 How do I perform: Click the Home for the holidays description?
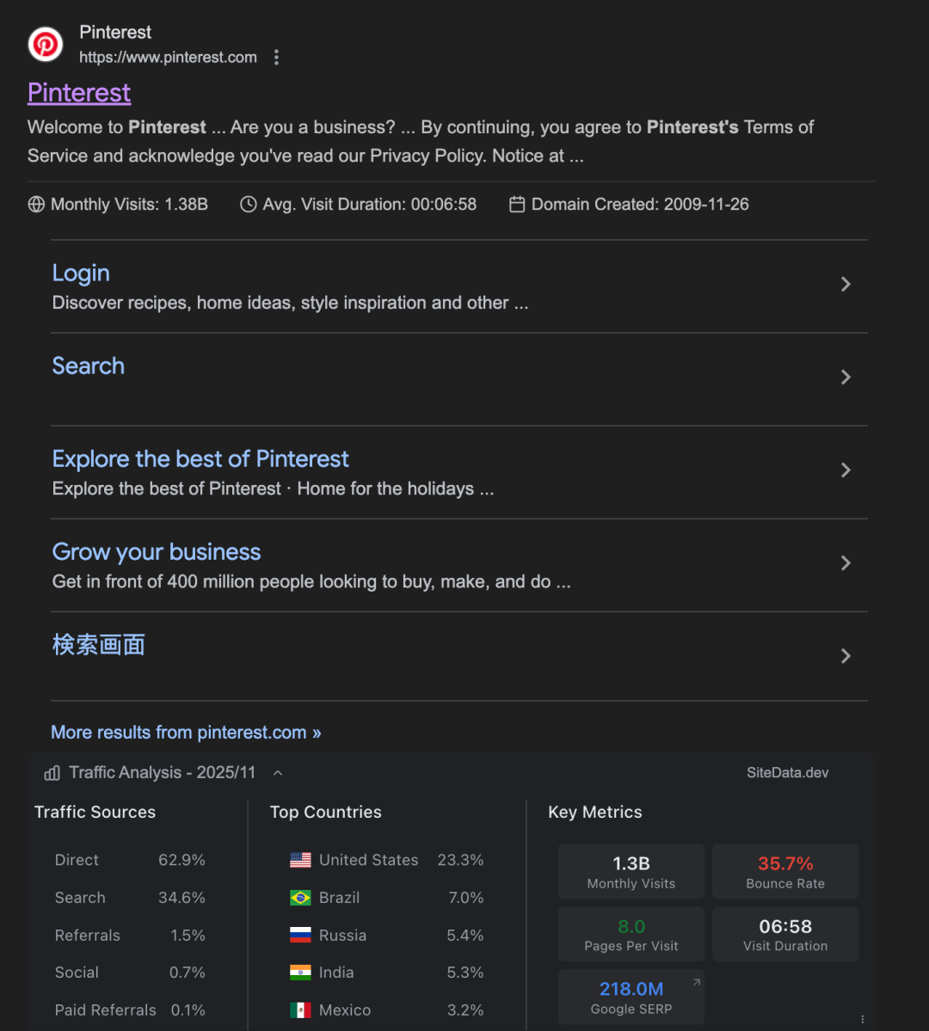pos(273,489)
